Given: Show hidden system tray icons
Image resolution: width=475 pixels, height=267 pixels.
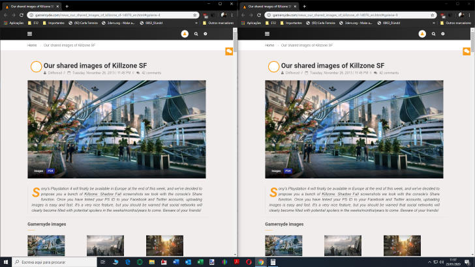Looking at the screenshot, I should pos(429,262).
